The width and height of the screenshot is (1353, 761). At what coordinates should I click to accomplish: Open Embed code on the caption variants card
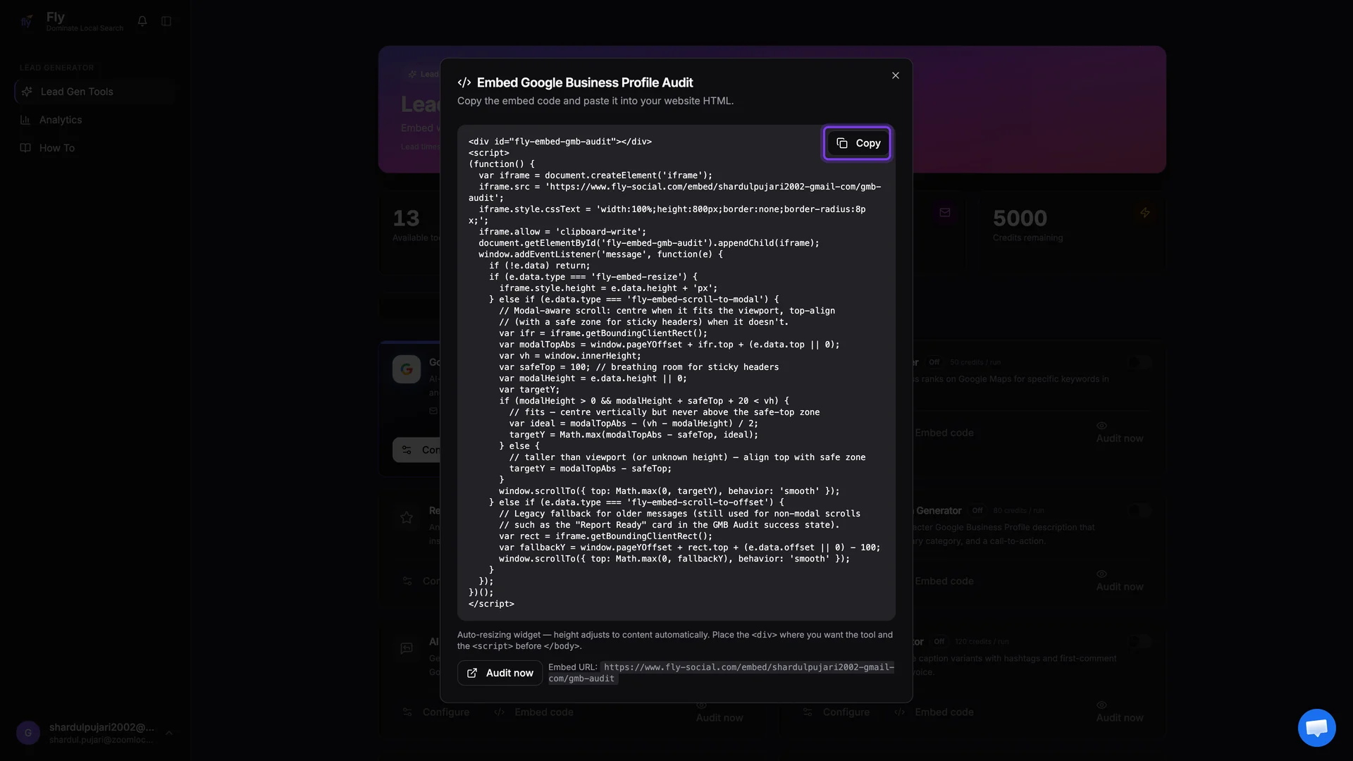click(934, 712)
